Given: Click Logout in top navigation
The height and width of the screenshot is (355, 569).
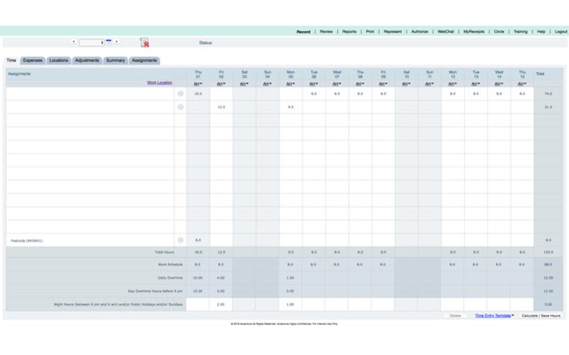Looking at the screenshot, I should point(561,32).
